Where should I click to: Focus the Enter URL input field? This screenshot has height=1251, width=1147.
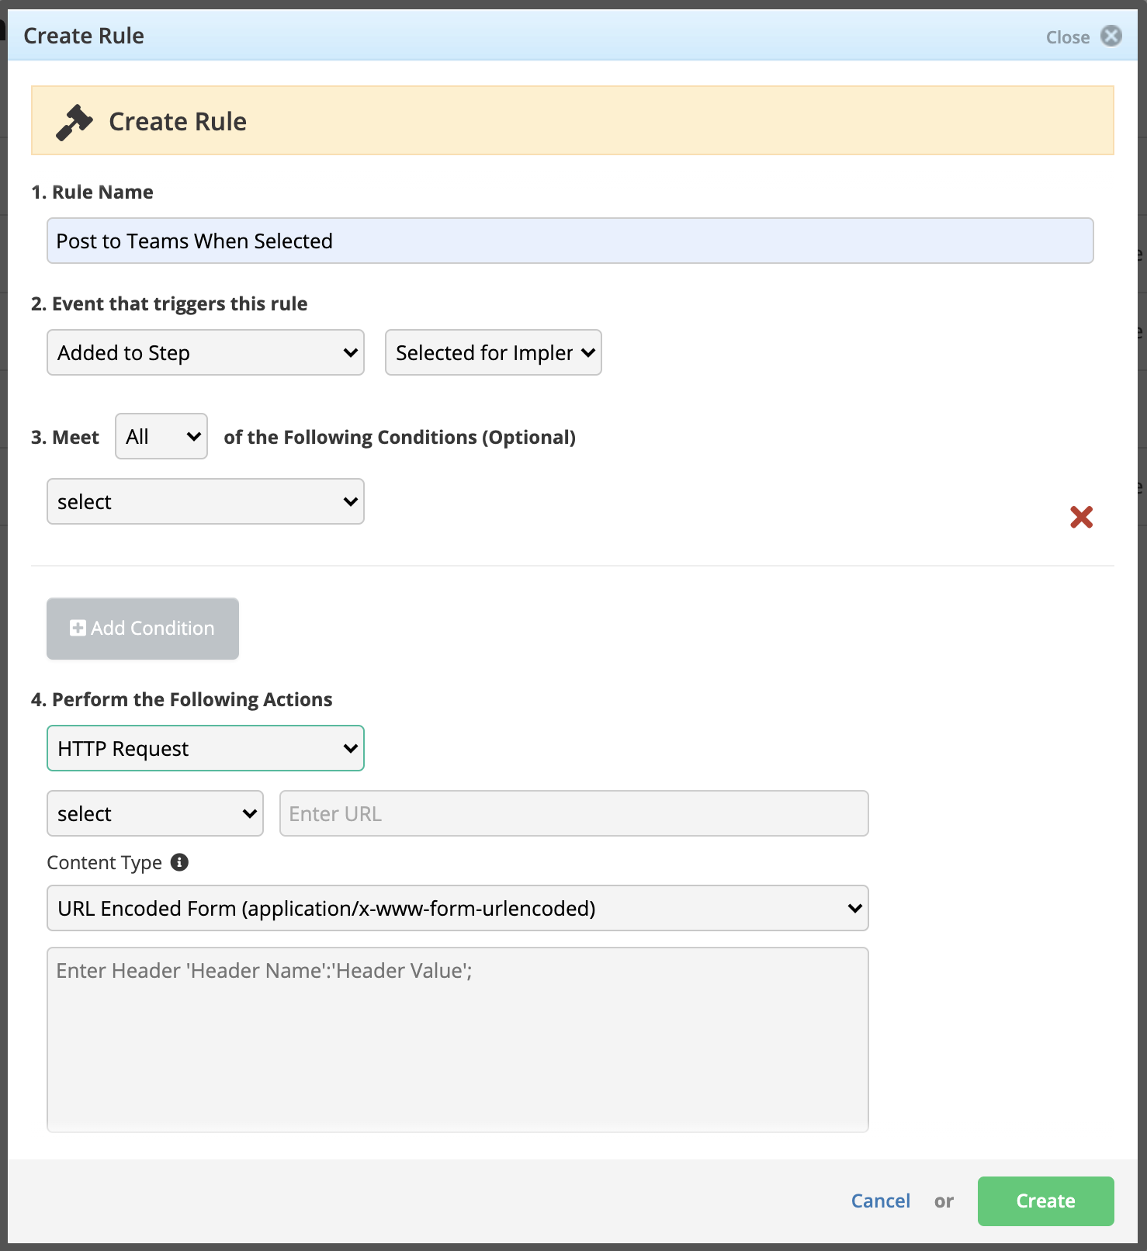pyautogui.click(x=574, y=813)
